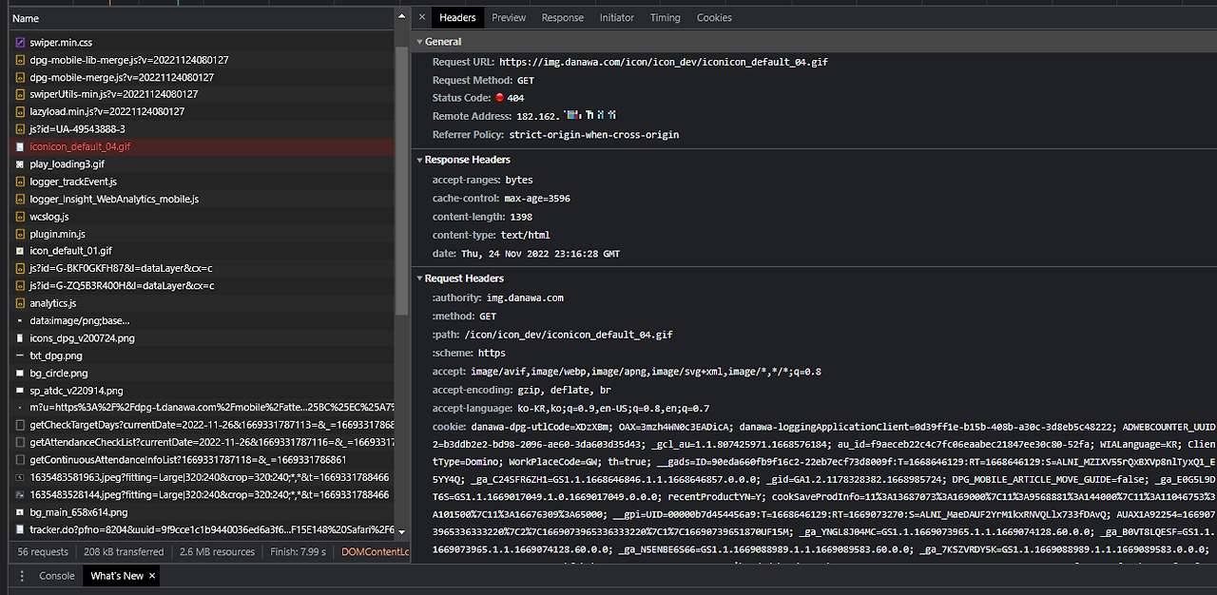Select the m?u=https%3A%2F%2Fdpg-t.danawa.com request

[201, 407]
